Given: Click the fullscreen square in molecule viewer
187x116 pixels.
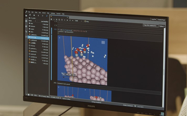Looking at the screenshot, I should (x=103, y=42).
